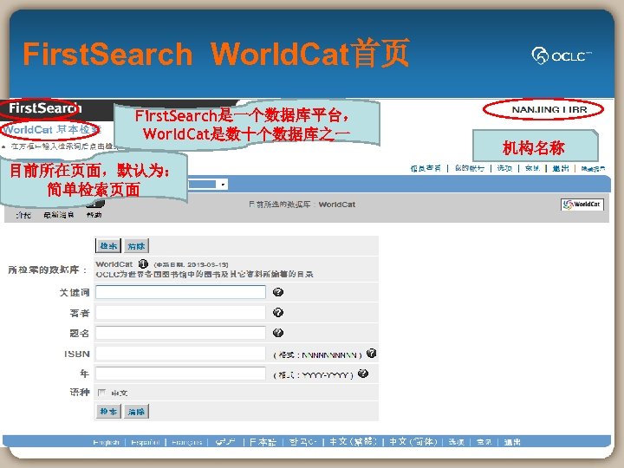The image size is (624, 468).
Task: Open the 最新消息 tab
Action: (x=59, y=215)
